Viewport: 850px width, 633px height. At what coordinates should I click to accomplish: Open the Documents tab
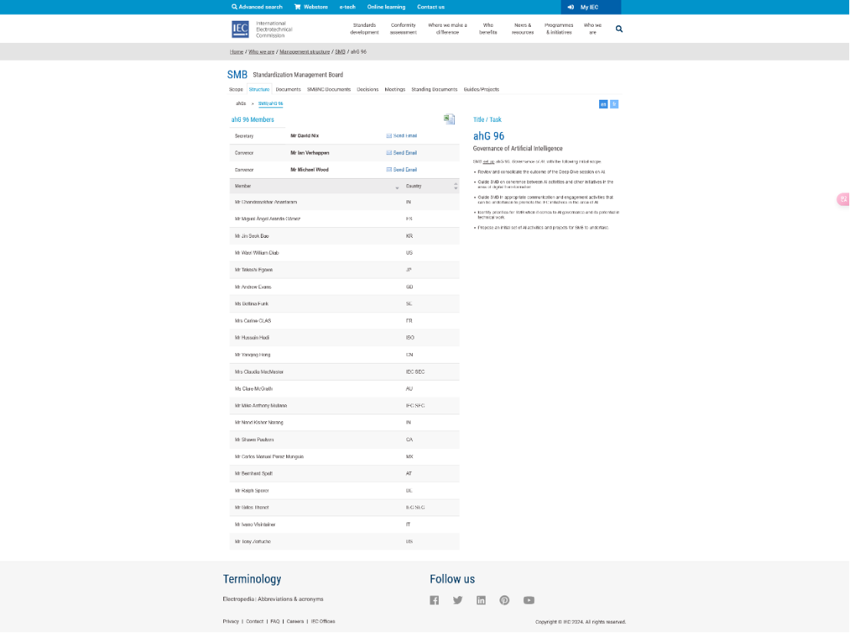(288, 89)
